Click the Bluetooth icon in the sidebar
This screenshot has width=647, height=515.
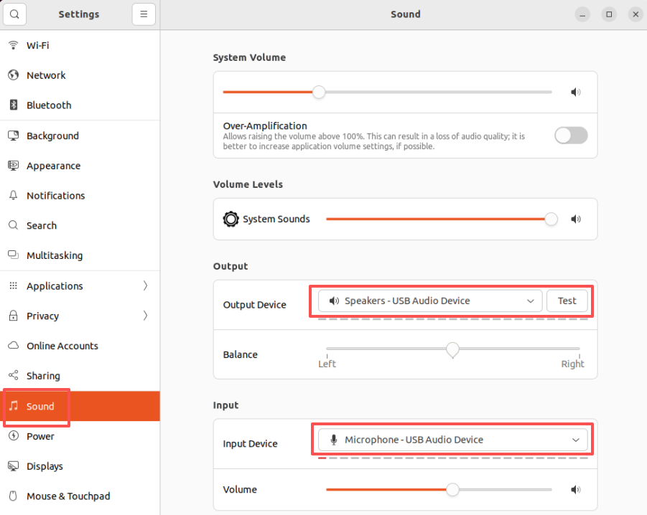click(x=13, y=105)
